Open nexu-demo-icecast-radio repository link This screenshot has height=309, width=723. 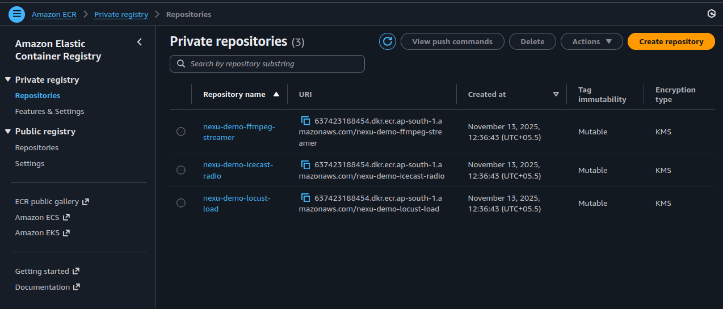[x=238, y=170]
